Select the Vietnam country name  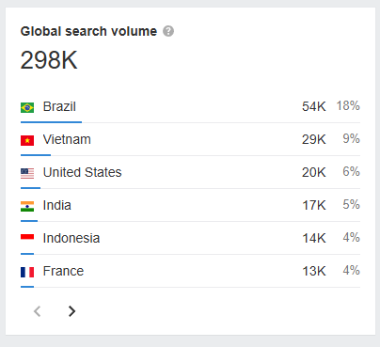[x=67, y=139]
